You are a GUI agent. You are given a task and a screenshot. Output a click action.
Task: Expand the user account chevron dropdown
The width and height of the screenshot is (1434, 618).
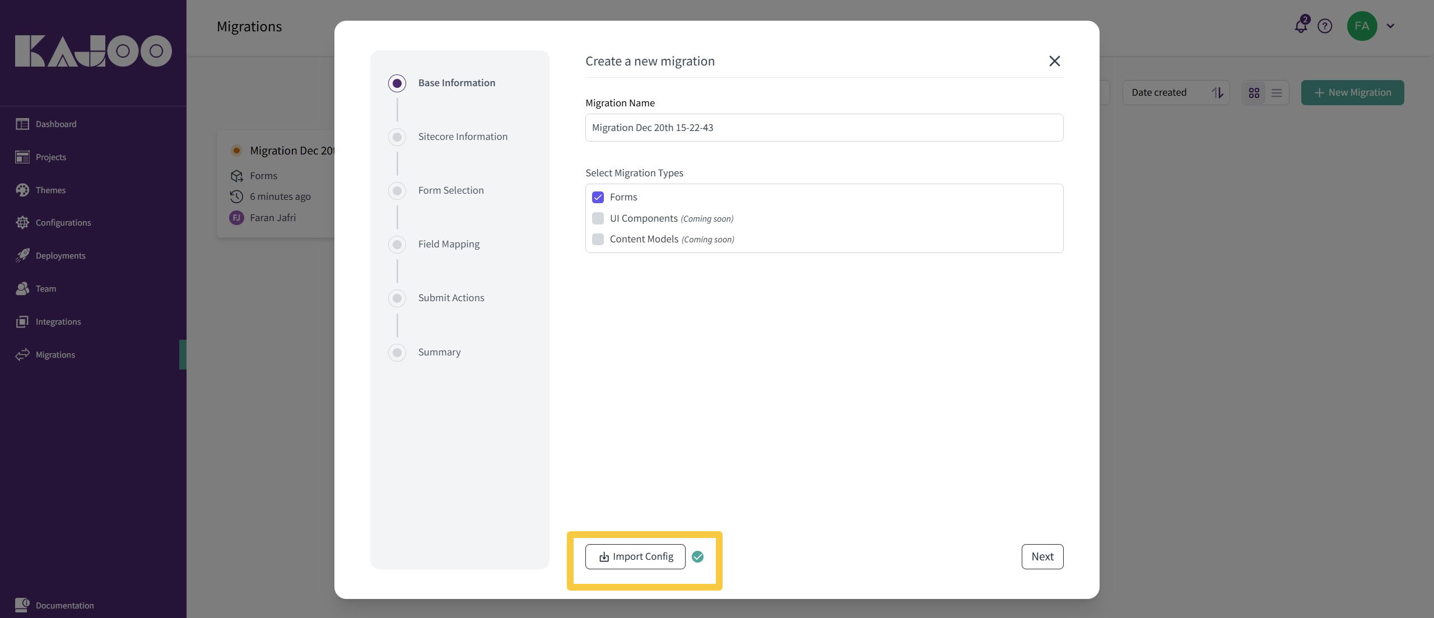coord(1390,26)
